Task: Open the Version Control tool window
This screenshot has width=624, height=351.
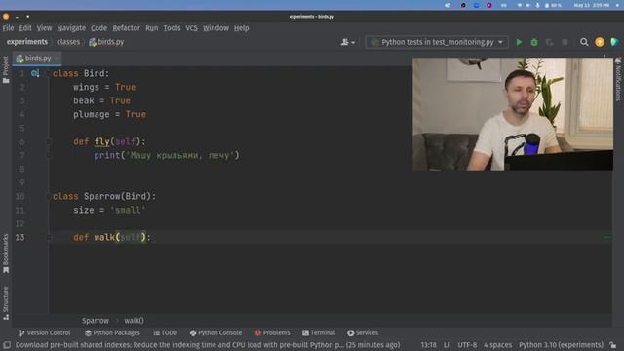Action: 45,333
